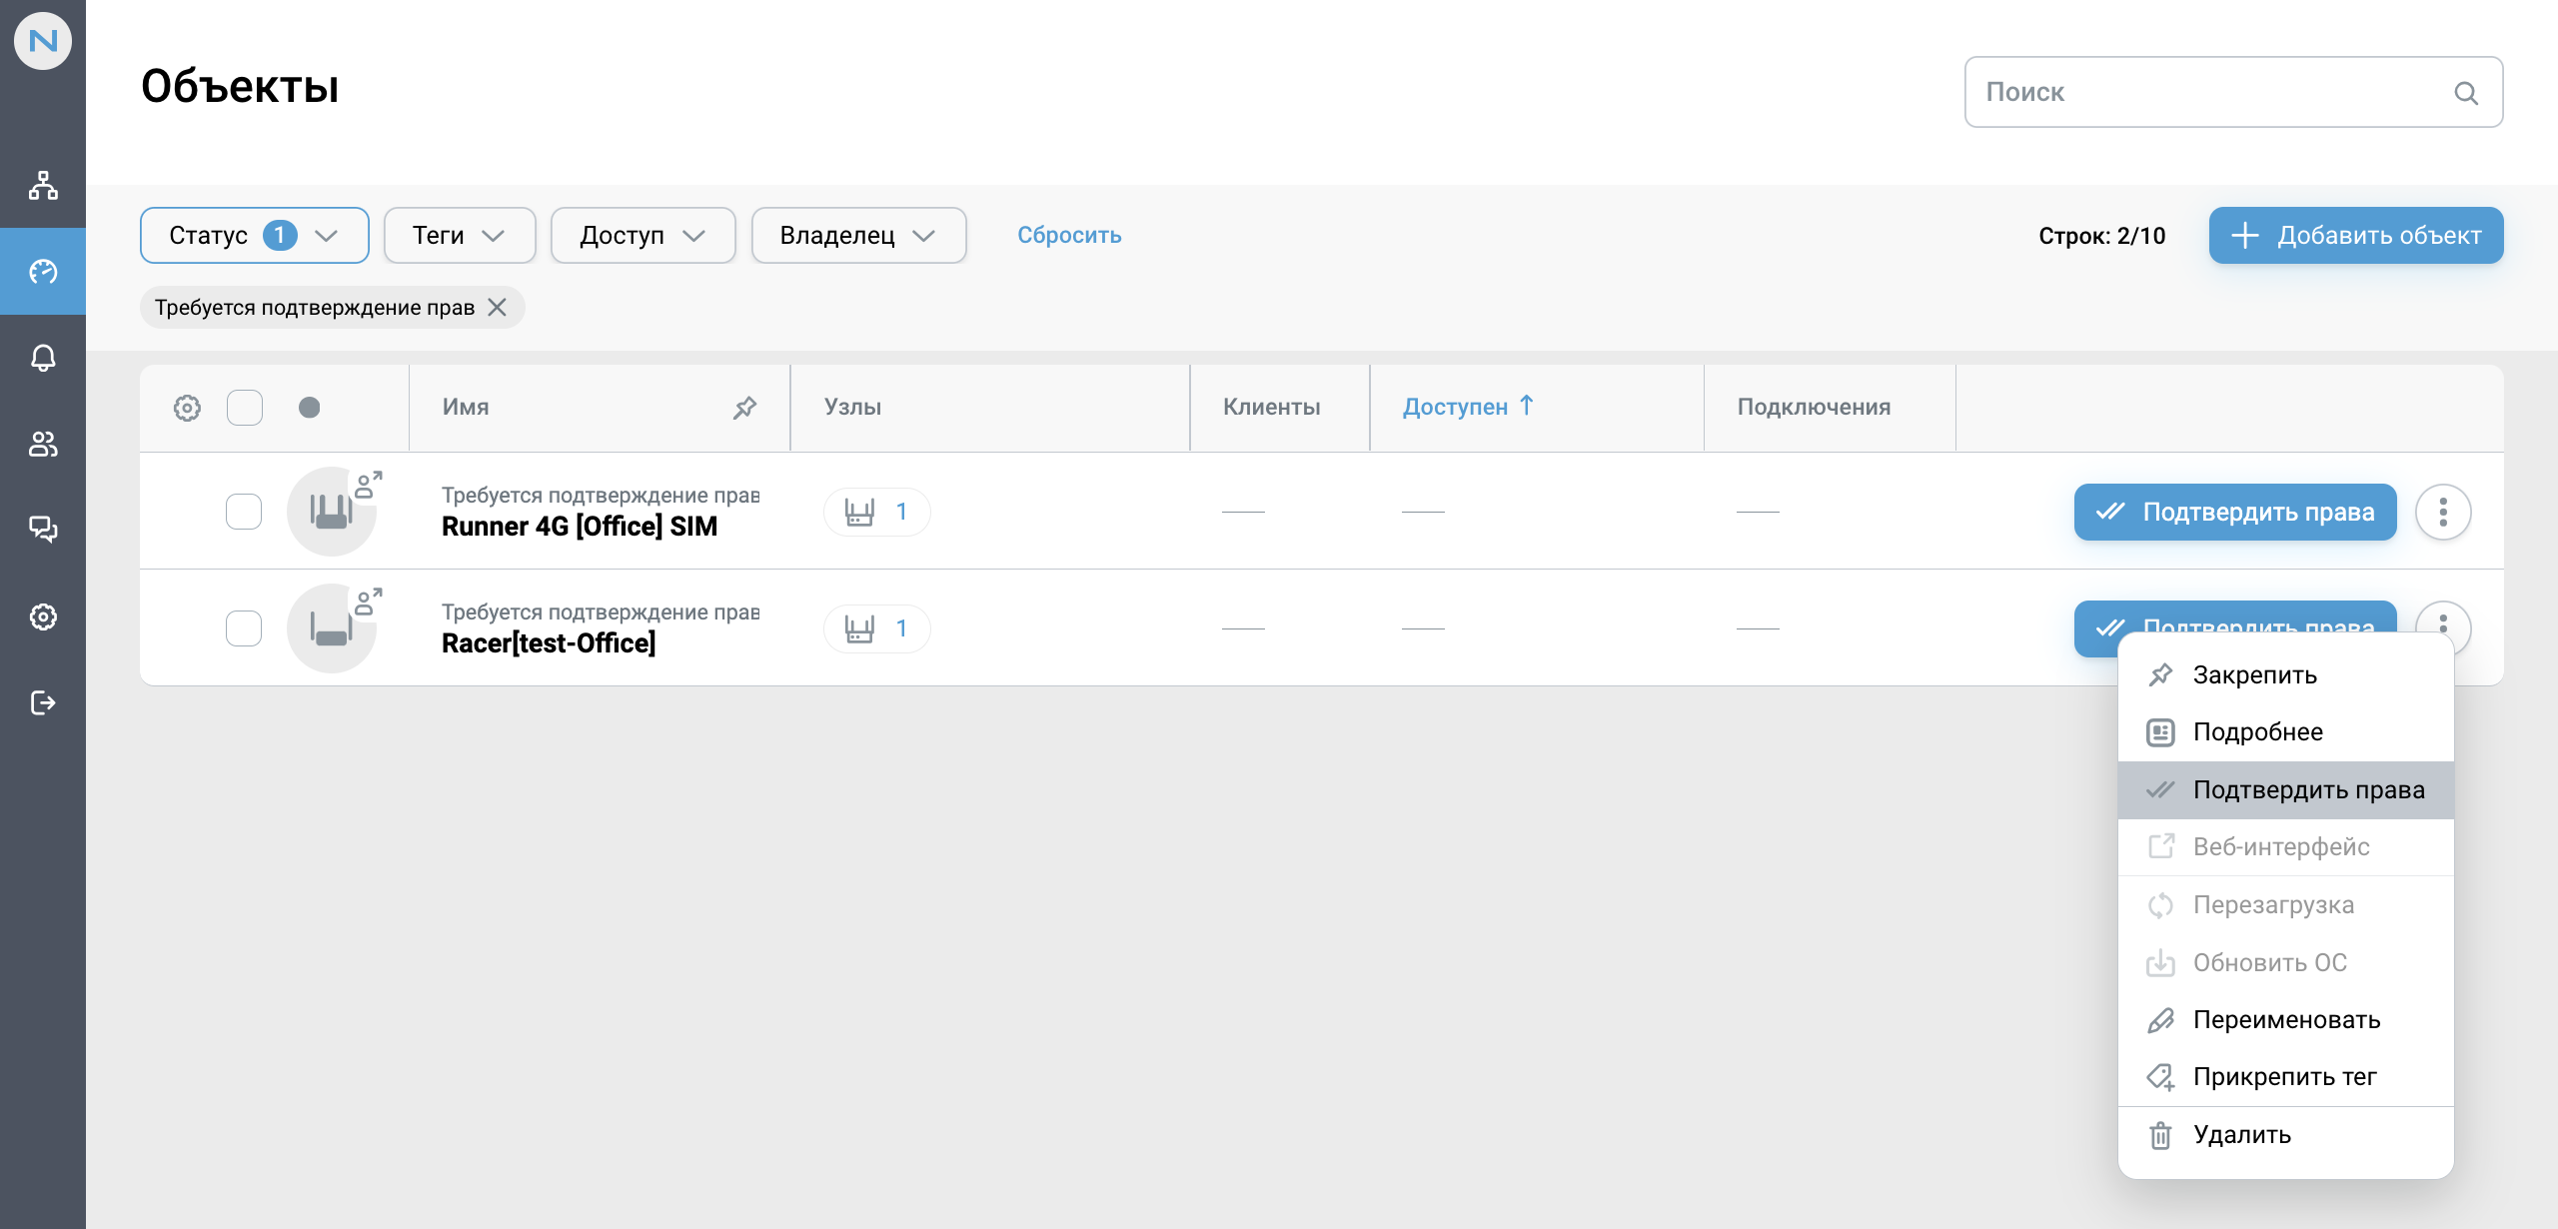The height and width of the screenshot is (1229, 2558).
Task: Toggle the select-all checkbox in header
Action: pos(245,408)
